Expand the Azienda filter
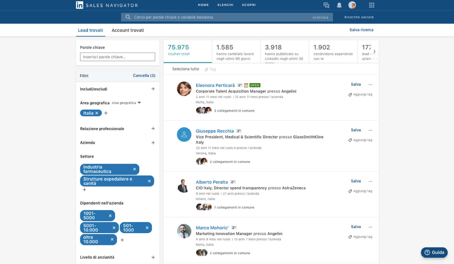The image size is (454, 264). click(x=153, y=143)
